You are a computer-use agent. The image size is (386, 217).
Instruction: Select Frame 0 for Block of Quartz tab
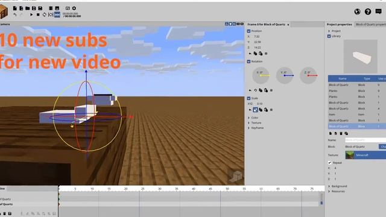point(266,24)
